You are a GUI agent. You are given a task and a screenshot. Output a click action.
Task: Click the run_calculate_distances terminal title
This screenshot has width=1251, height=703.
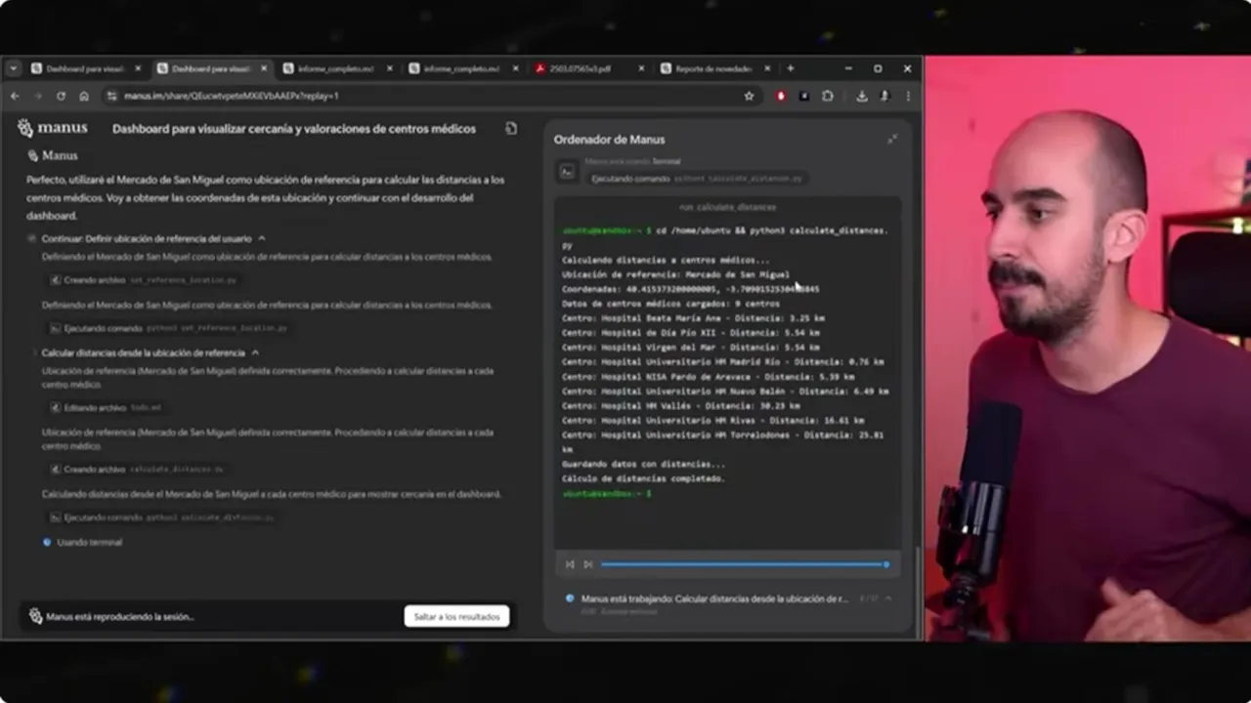coord(727,207)
